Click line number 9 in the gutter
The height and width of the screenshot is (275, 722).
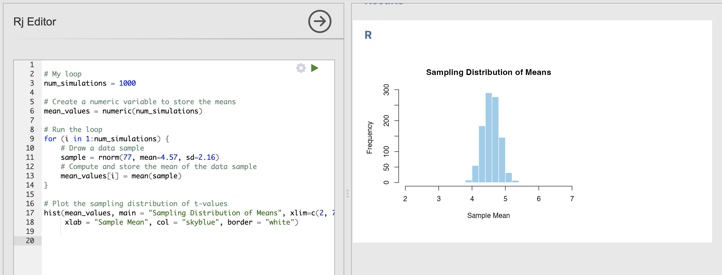tap(32, 139)
